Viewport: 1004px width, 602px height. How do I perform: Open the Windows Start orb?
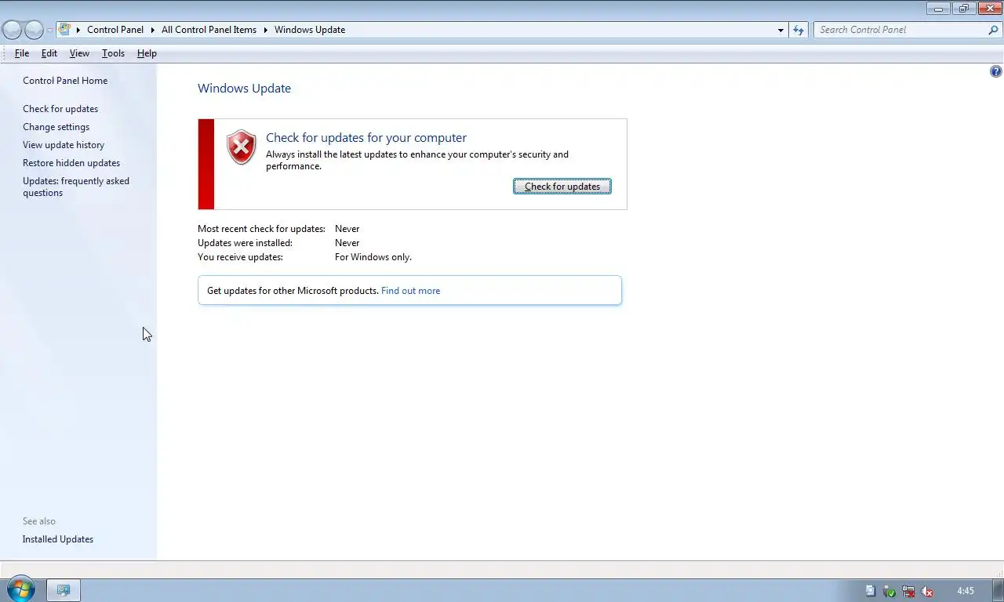20,589
